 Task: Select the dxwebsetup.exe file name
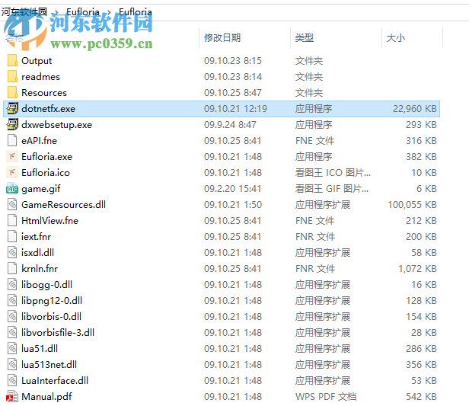[x=56, y=125]
